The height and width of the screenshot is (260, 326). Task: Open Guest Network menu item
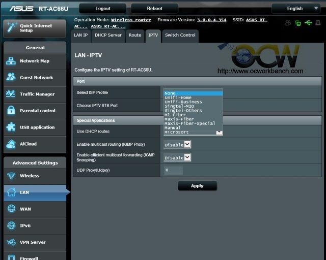pyautogui.click(x=35, y=78)
